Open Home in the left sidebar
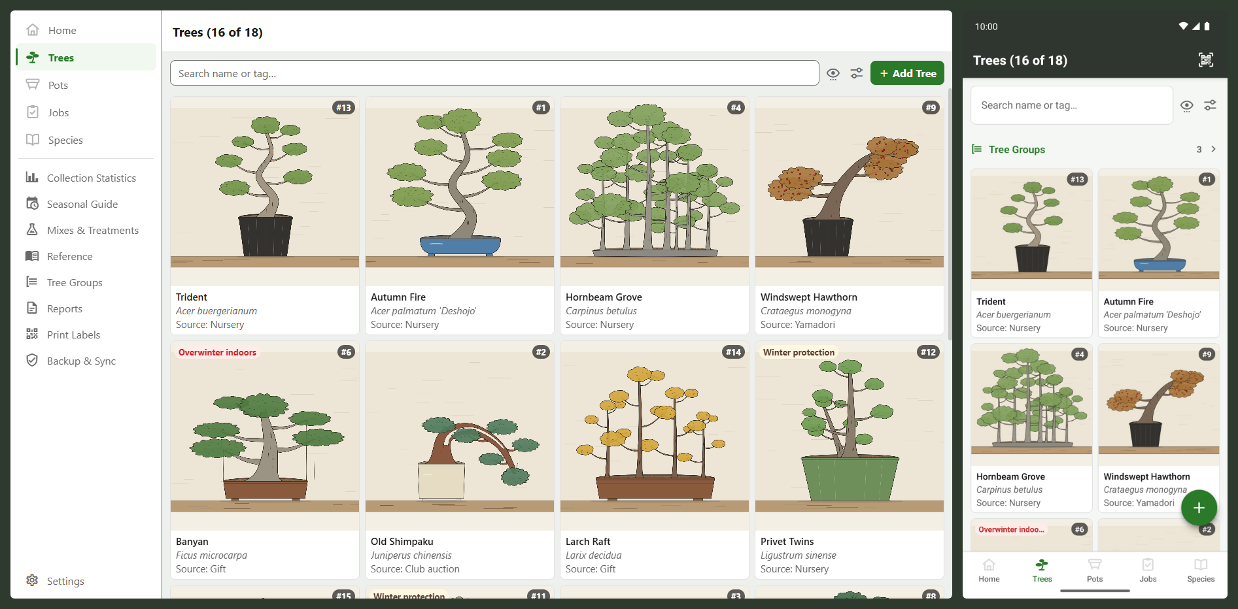The height and width of the screenshot is (609, 1238). point(86,30)
